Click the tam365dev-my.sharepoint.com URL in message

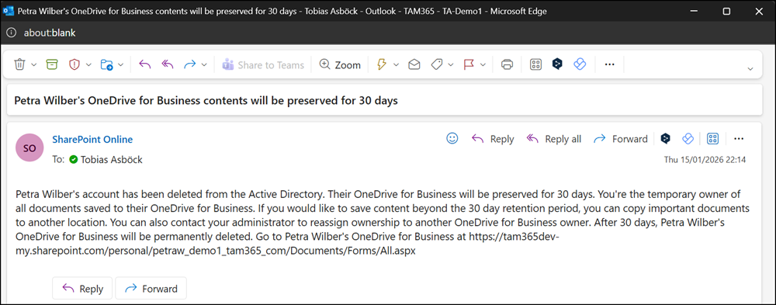tap(287, 244)
